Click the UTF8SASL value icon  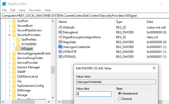point(60,56)
